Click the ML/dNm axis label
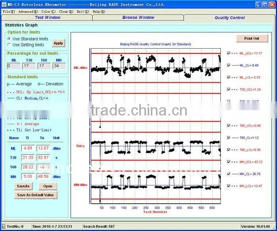Image resolution: width=277 pixels, height=231 pixels. pos(81,68)
